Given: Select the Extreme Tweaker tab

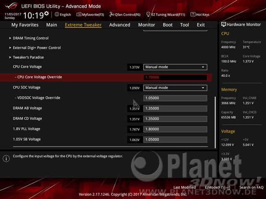Looking at the screenshot, I should point(83,25).
